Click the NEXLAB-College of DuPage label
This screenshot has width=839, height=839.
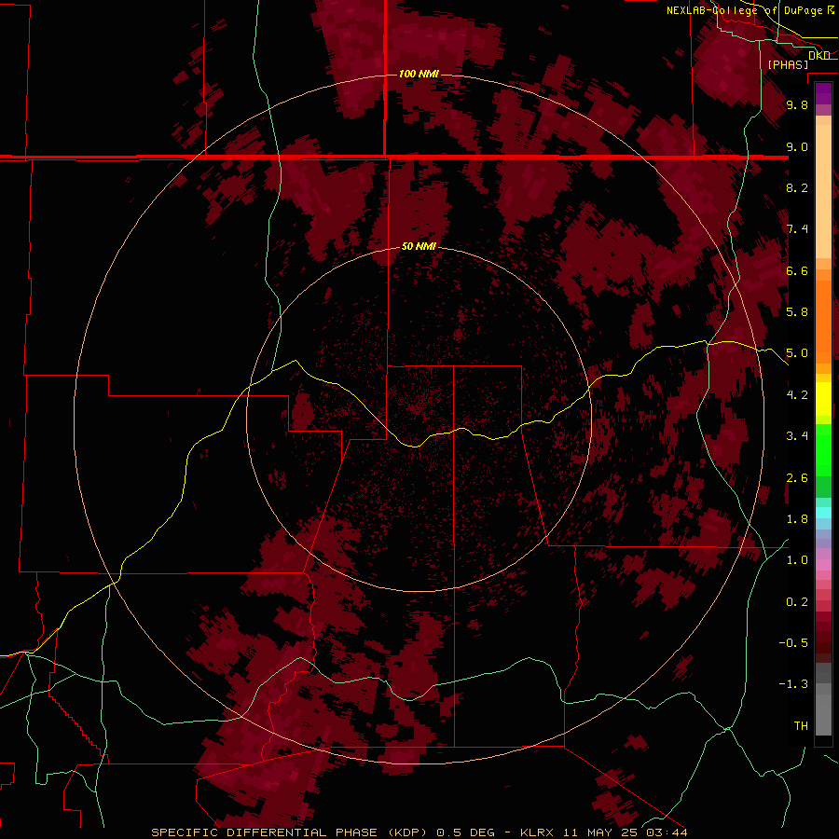point(746,10)
